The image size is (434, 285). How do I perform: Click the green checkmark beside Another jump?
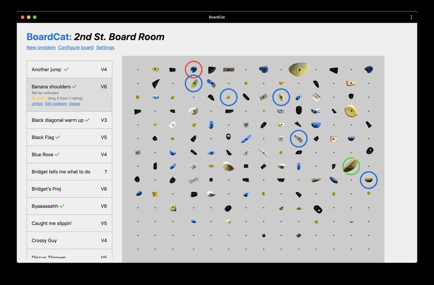(66, 69)
